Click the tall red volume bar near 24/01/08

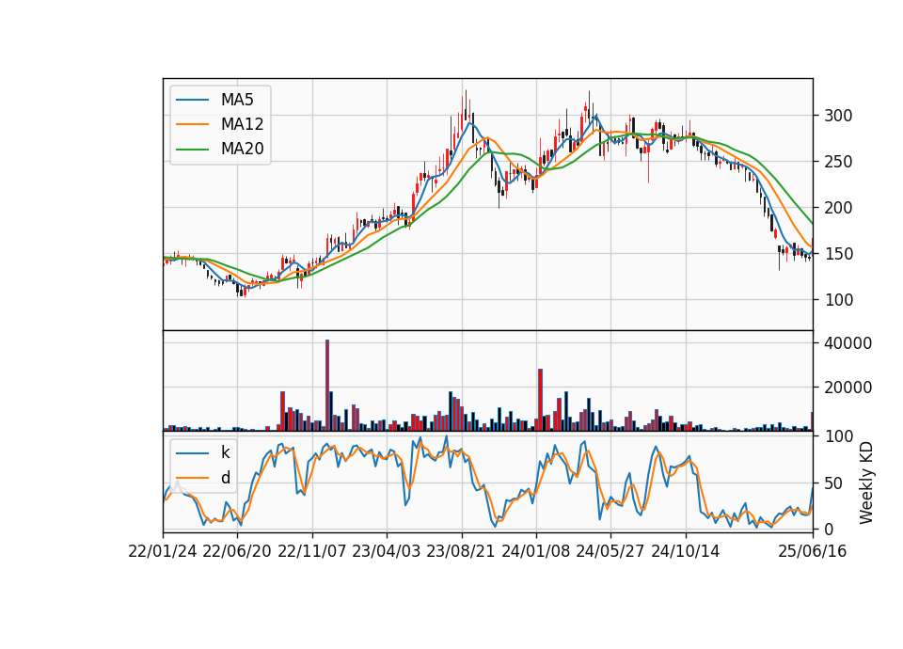540,401
